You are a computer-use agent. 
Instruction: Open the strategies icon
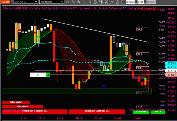tap(112, 2)
